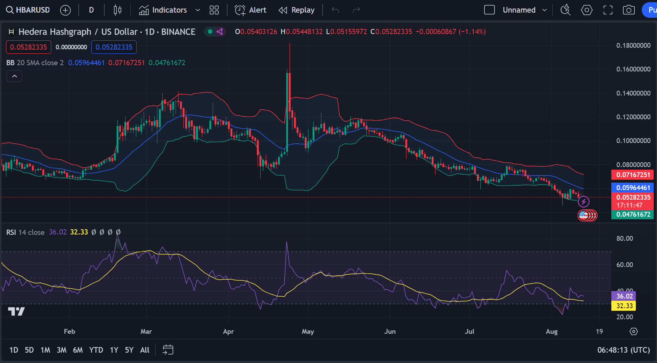Select the 1M time range
This screenshot has height=363, width=657.
tap(45, 350)
